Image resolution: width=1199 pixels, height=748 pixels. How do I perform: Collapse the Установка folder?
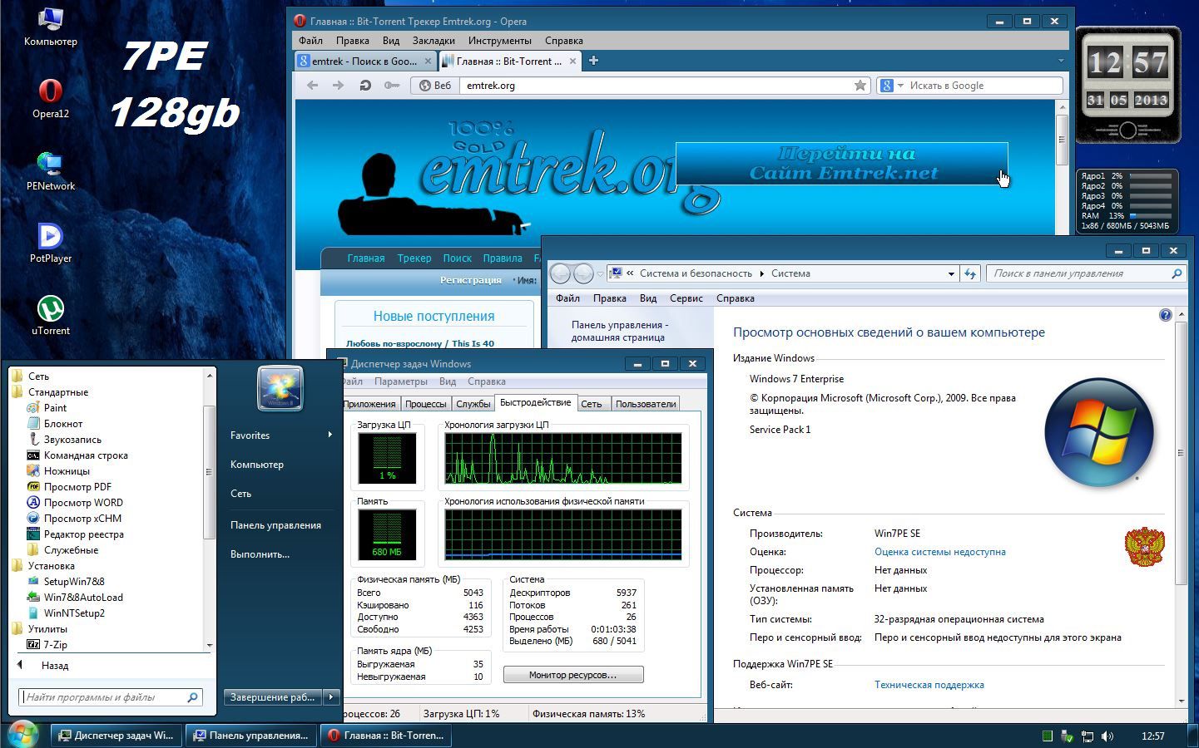coord(42,565)
